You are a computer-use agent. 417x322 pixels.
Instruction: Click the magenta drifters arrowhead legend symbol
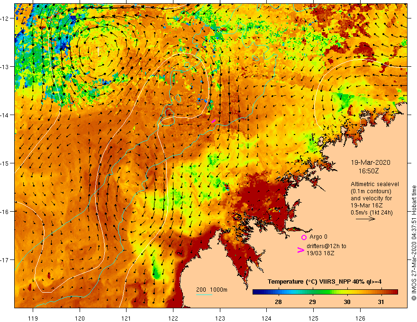point(300,250)
